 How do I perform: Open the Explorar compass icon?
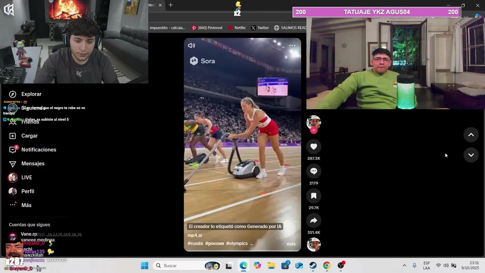13,94
